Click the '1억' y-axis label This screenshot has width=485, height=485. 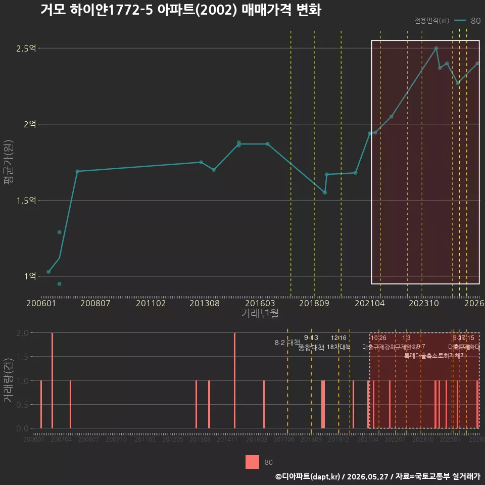[30, 276]
